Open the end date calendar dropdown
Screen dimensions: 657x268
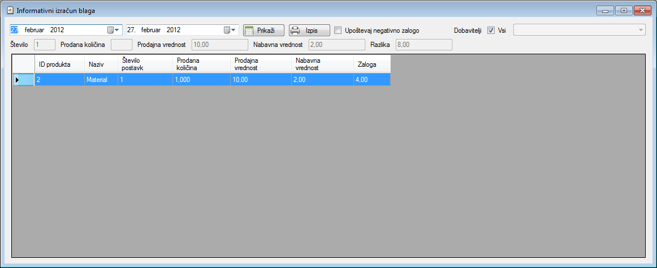[x=230, y=30]
